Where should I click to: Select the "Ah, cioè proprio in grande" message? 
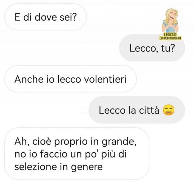point(77,154)
